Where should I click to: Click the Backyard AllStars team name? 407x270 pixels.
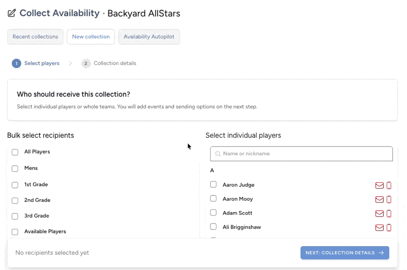pos(144,14)
